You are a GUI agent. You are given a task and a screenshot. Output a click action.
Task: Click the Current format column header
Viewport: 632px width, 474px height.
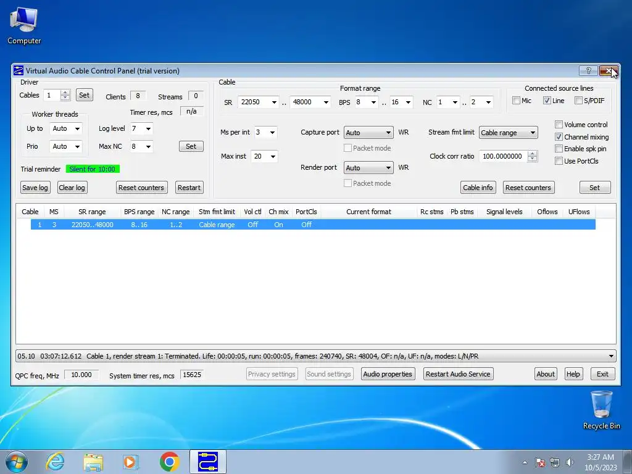(x=369, y=212)
